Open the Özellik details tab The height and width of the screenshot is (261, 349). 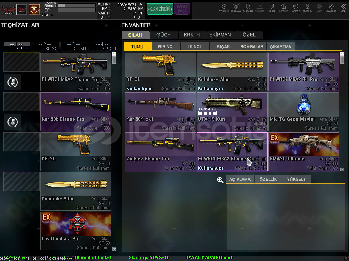tap(268, 179)
